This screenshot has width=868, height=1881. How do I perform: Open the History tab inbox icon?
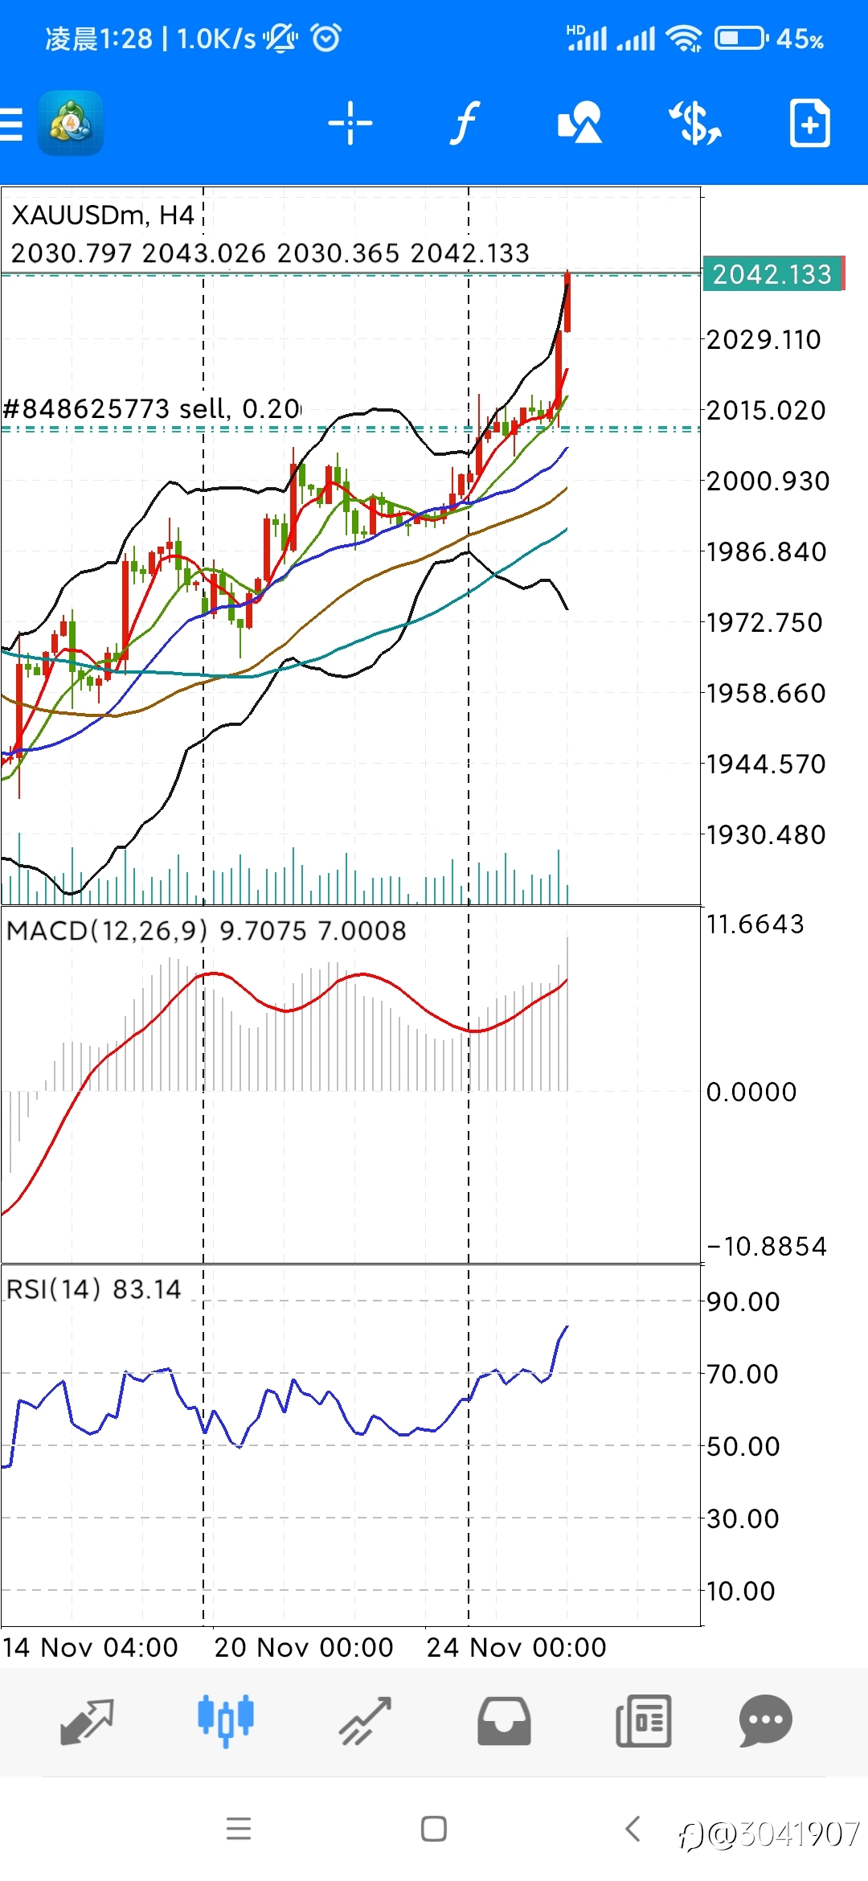pos(504,1721)
